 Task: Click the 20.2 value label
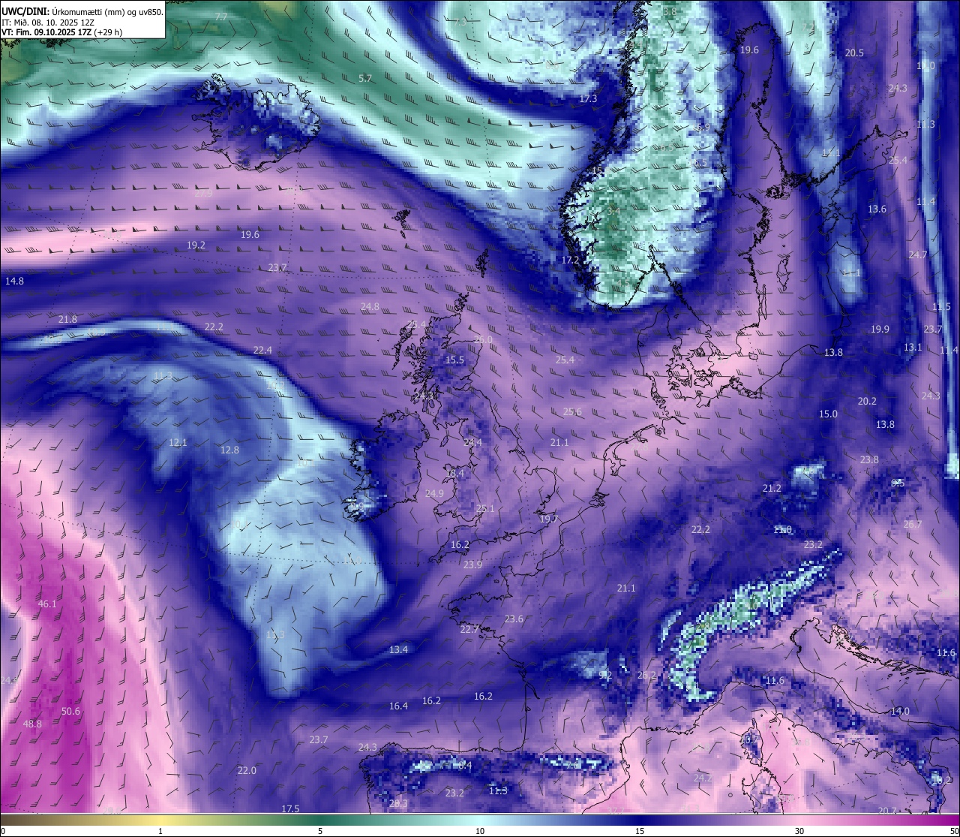867,401
